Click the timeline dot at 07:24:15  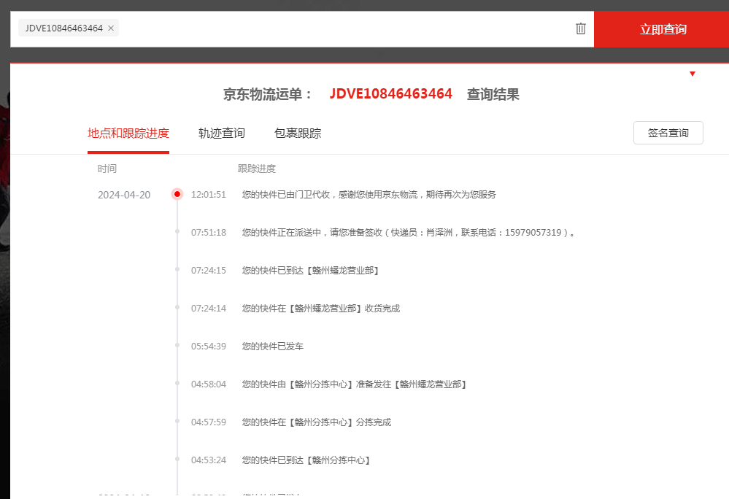coord(177,269)
